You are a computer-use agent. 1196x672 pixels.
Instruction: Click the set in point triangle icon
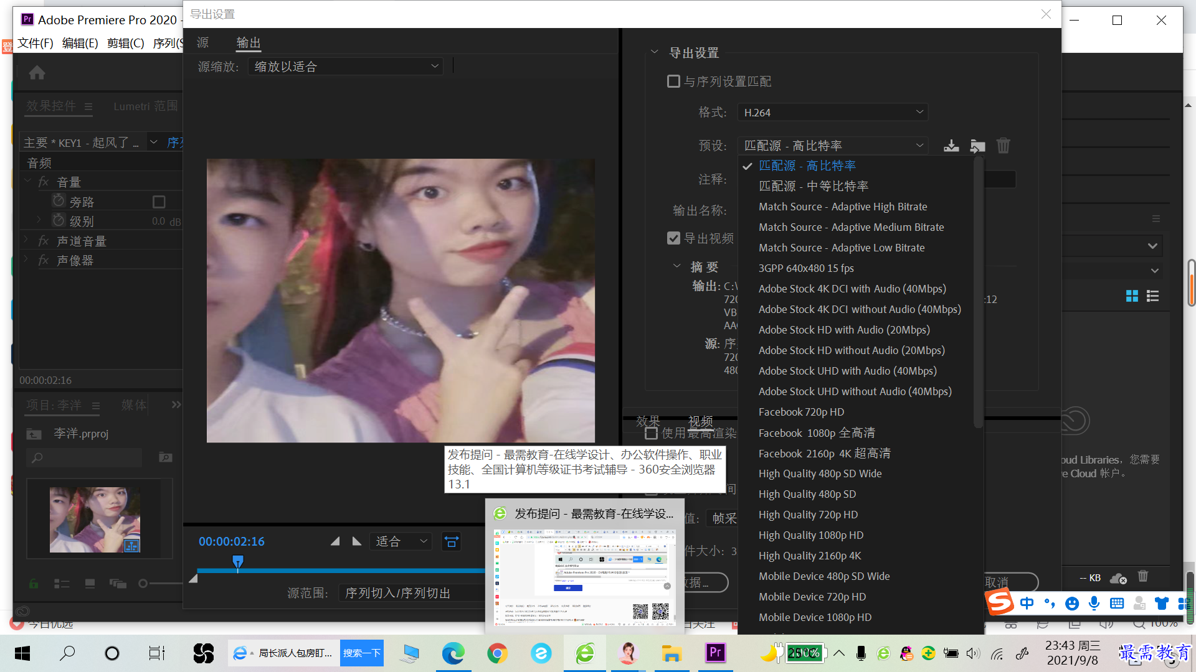pyautogui.click(x=335, y=541)
